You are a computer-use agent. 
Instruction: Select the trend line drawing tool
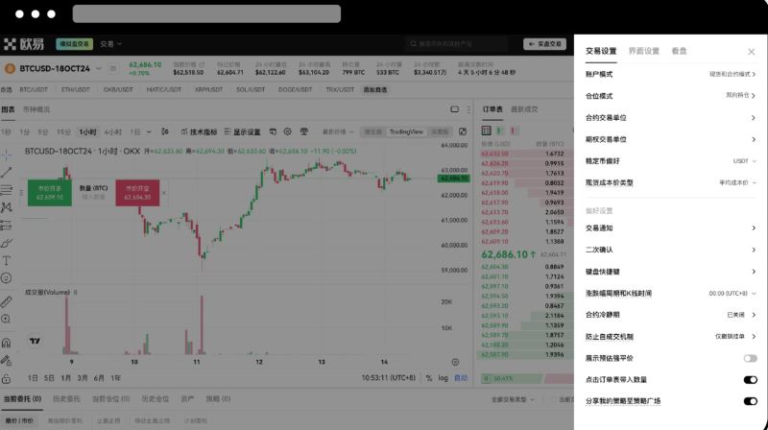pyautogui.click(x=7, y=173)
